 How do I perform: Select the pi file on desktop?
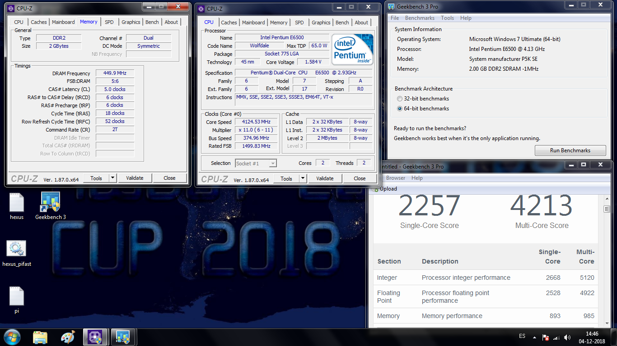click(17, 300)
